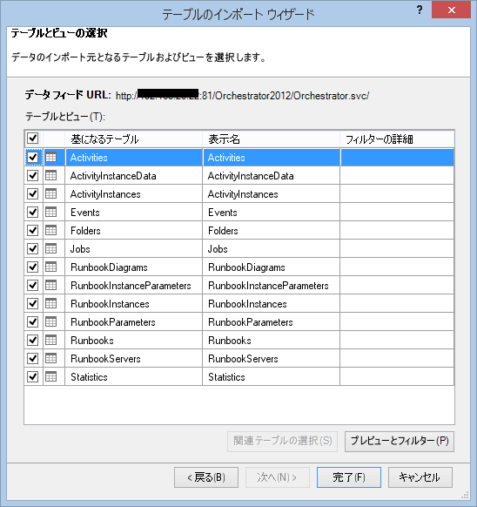This screenshot has width=477, height=507.
Task: Open help with the question mark icon
Action: [420, 10]
